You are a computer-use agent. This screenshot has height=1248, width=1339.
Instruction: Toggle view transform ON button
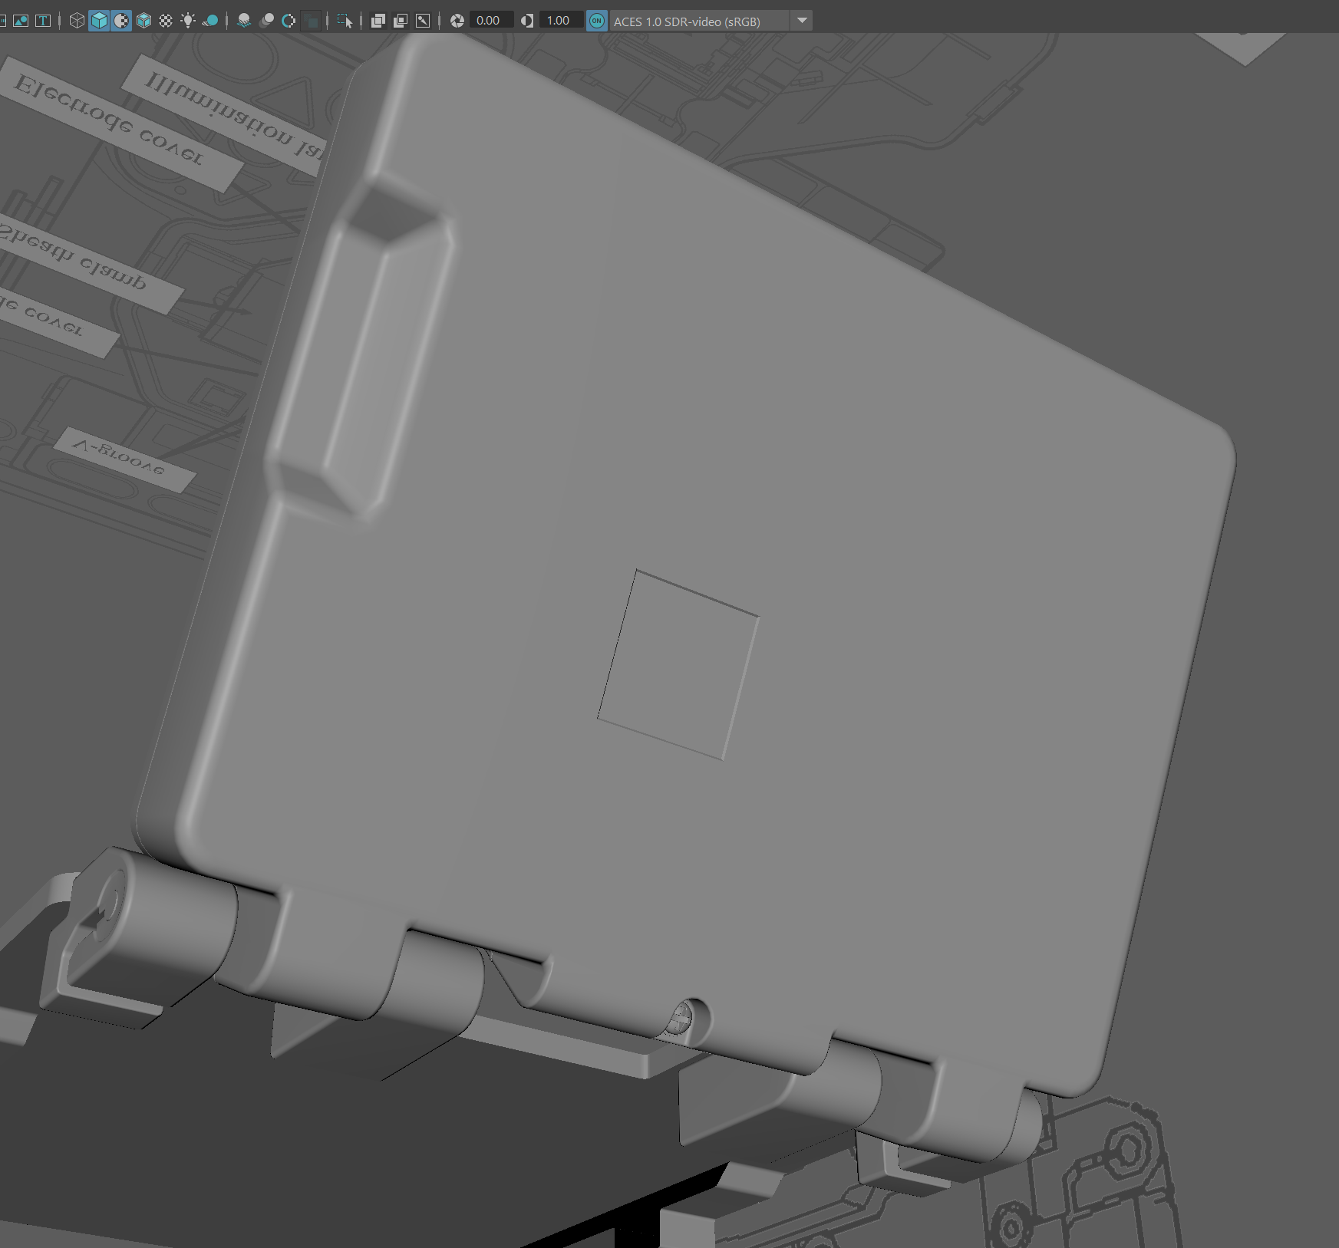pyautogui.click(x=597, y=21)
